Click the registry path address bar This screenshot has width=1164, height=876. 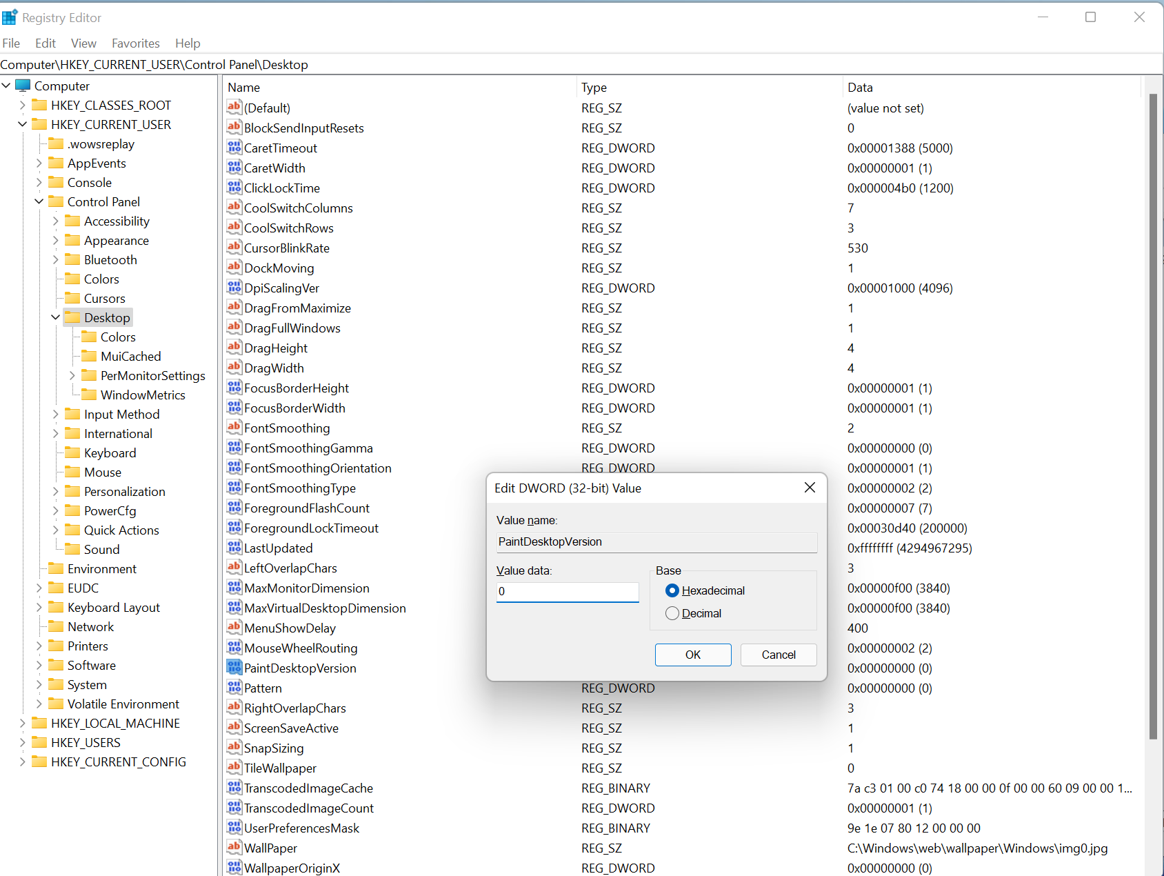(x=581, y=64)
